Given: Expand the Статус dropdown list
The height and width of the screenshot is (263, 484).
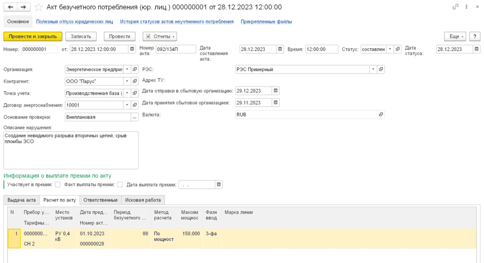Looking at the screenshot, I should pos(390,49).
